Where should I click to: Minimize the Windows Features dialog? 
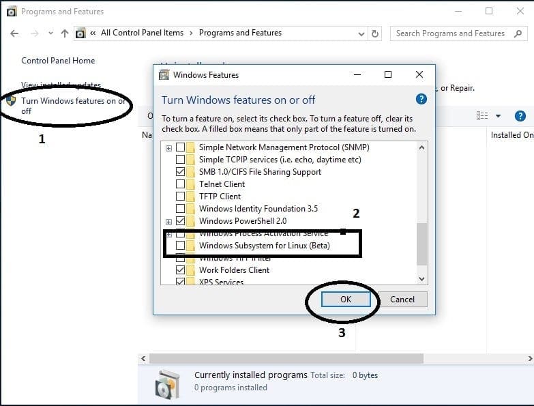point(357,74)
